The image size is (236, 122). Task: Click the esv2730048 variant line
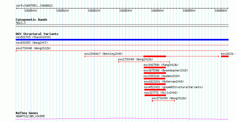122,51
